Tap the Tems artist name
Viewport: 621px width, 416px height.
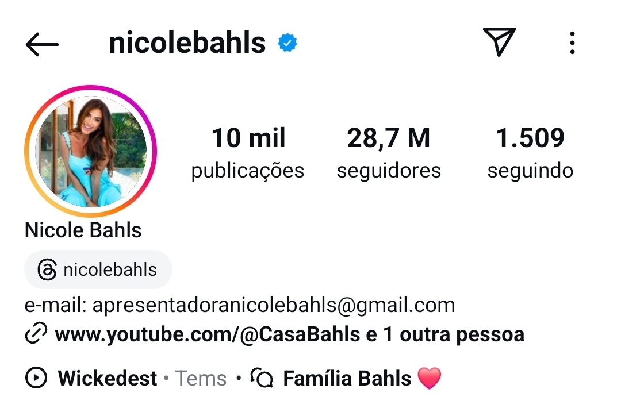click(201, 378)
